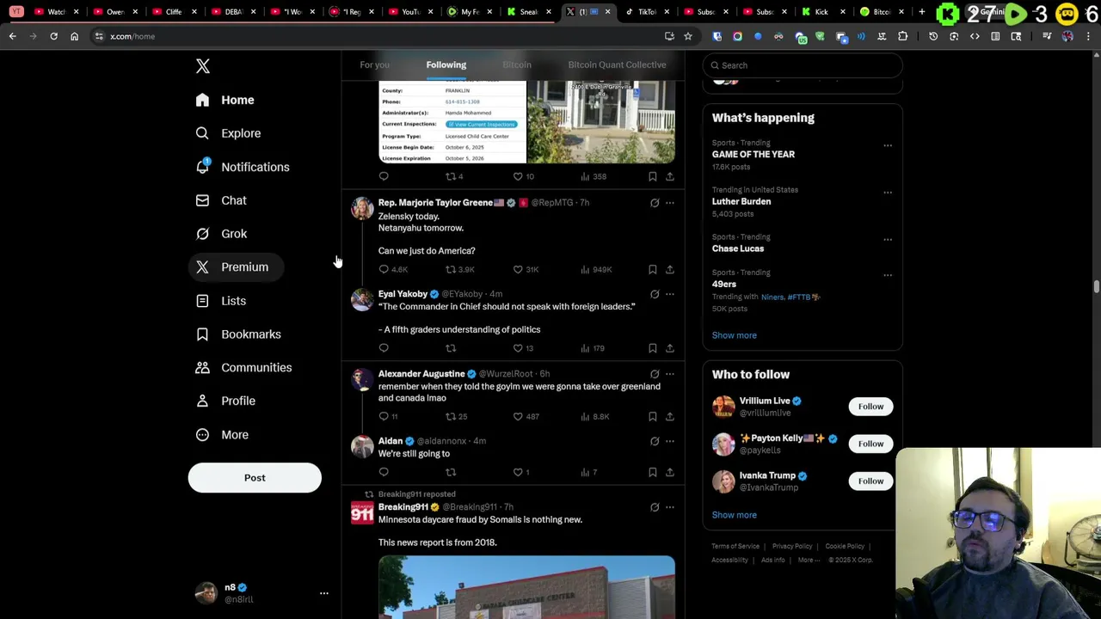Switch to the Bitcoin tab
Viewport: 1101px width, 619px height.
(x=517, y=64)
